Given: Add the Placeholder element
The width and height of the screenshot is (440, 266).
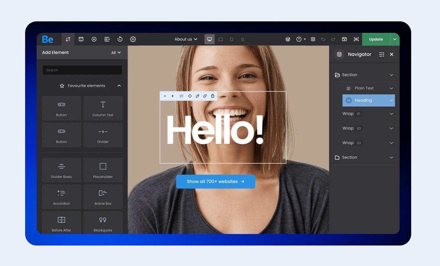Looking at the screenshot, I should tap(103, 170).
